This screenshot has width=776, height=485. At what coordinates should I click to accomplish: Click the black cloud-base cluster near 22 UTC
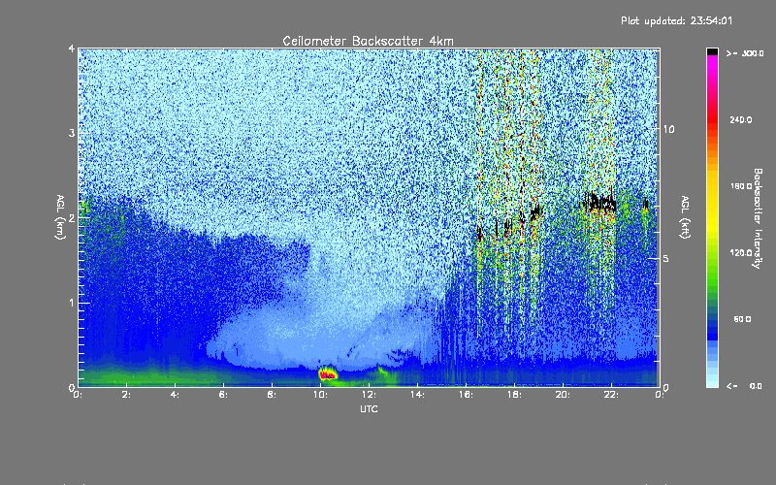click(x=600, y=203)
